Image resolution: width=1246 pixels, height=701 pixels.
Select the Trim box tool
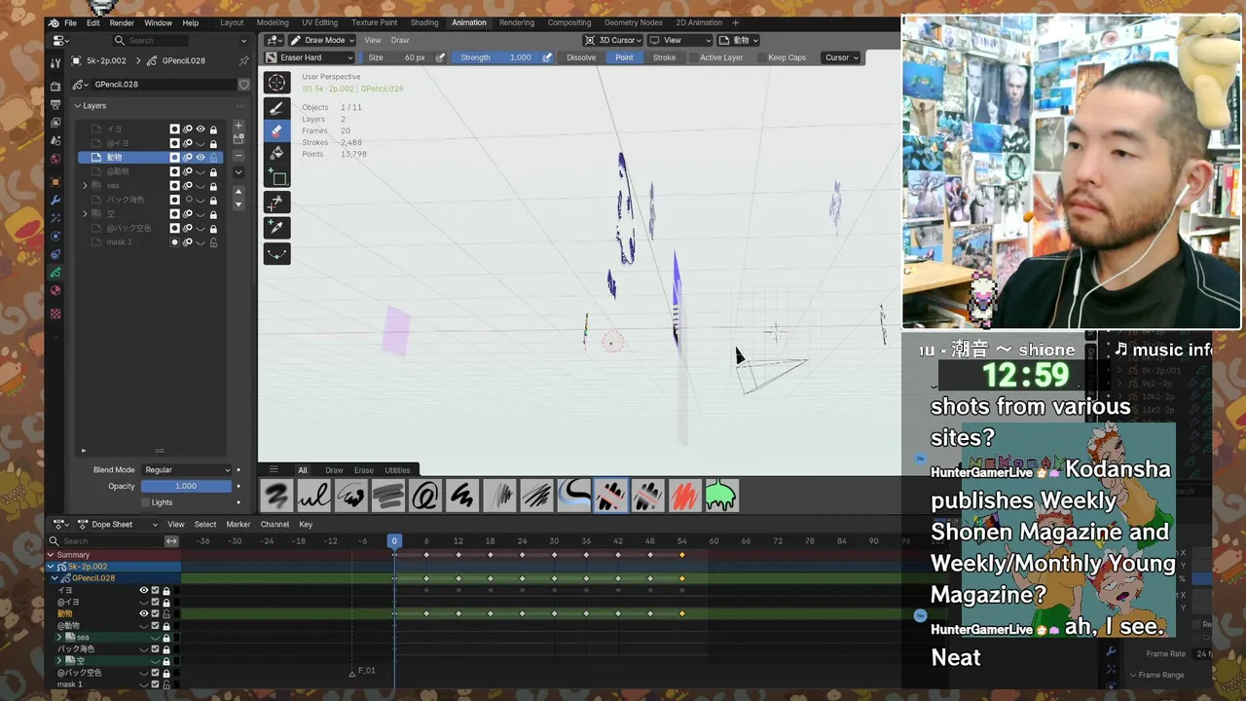[276, 176]
